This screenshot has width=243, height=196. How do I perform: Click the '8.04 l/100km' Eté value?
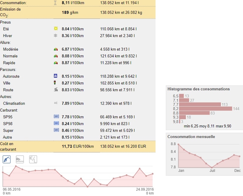[x=73, y=29]
